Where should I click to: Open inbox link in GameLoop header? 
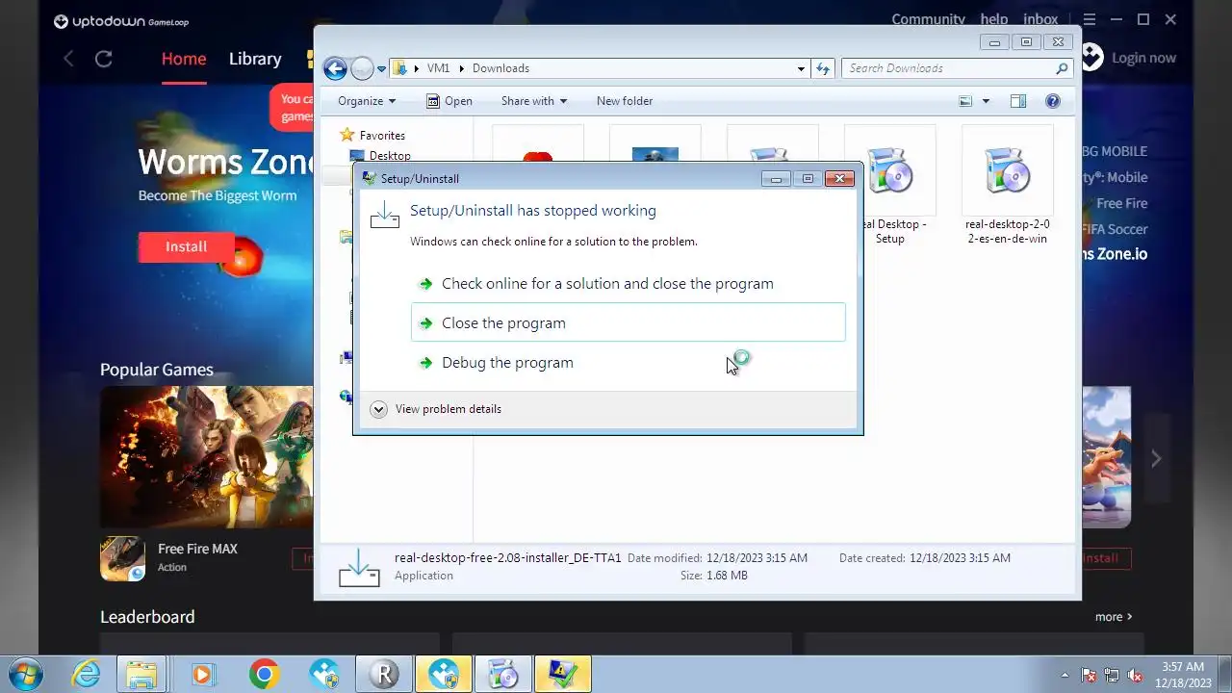pyautogui.click(x=1040, y=19)
